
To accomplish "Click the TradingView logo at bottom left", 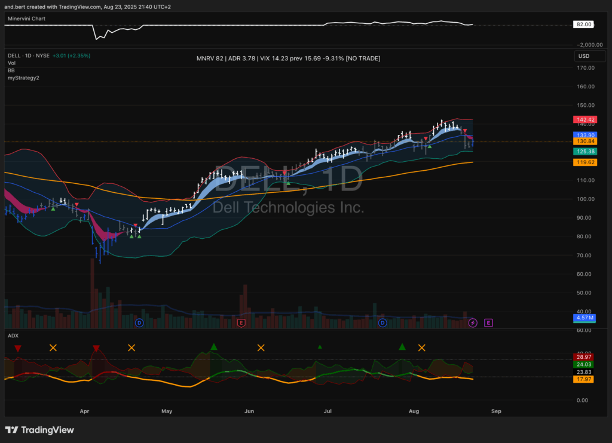I will (x=40, y=430).
